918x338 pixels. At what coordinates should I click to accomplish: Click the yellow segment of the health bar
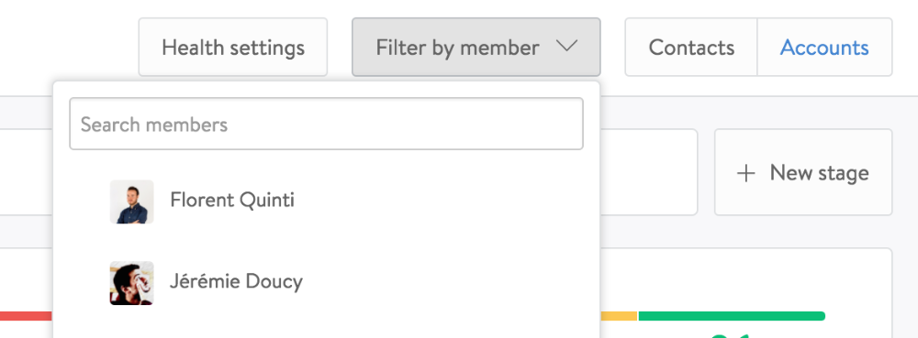pos(619,316)
